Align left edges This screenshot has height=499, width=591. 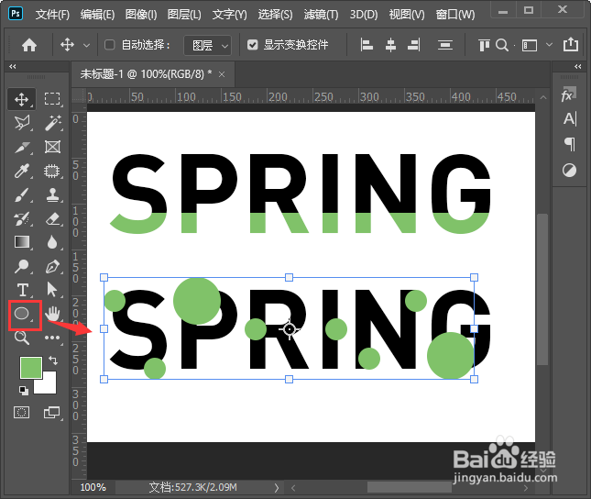click(367, 45)
